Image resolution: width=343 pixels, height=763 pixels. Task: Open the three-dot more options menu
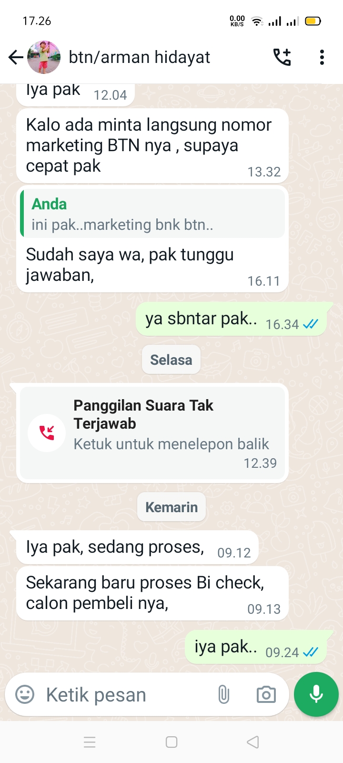coord(322,57)
